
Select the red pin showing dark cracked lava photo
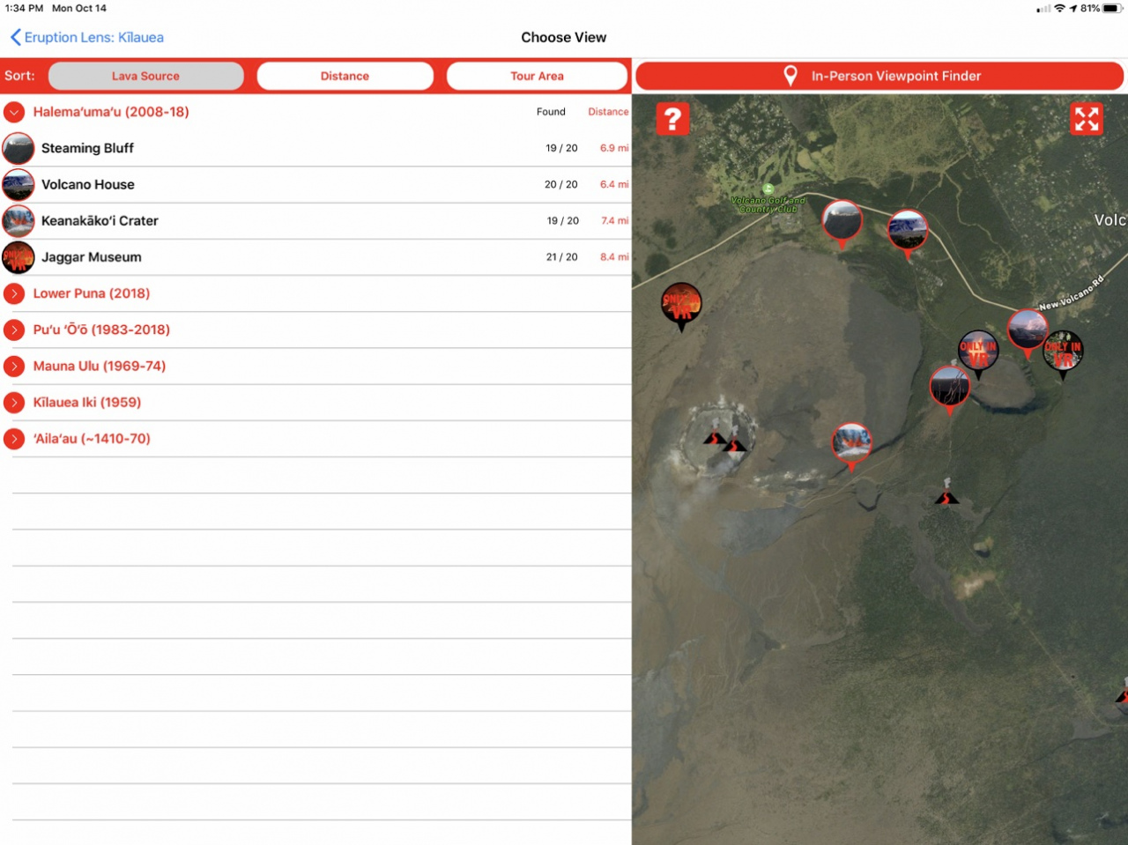click(950, 389)
